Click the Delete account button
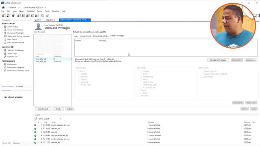The height and width of the screenshot is (146, 260). tap(58, 109)
